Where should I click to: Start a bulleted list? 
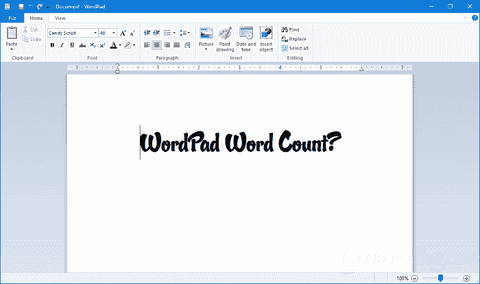point(167,33)
